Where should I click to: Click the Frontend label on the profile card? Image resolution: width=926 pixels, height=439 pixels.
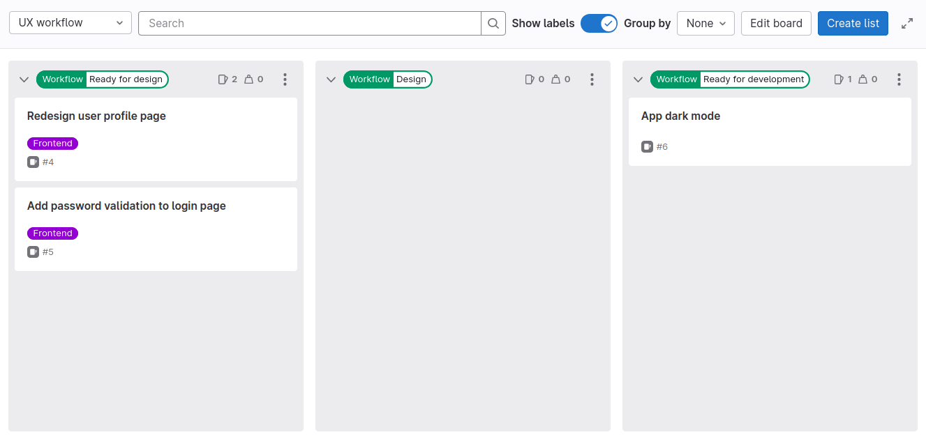(x=52, y=143)
